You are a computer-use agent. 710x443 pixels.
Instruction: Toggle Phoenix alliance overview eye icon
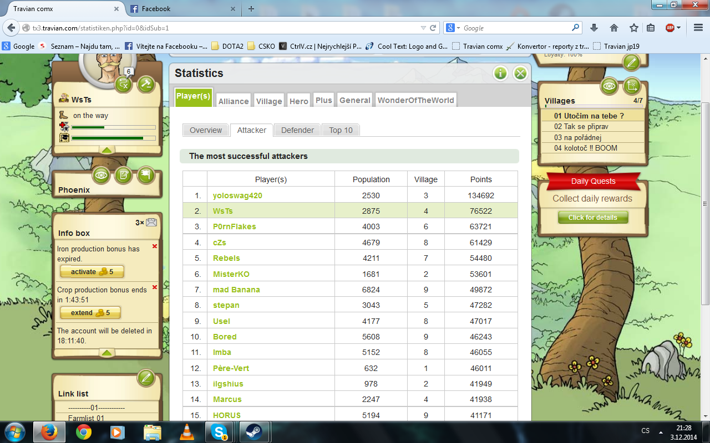click(x=101, y=176)
